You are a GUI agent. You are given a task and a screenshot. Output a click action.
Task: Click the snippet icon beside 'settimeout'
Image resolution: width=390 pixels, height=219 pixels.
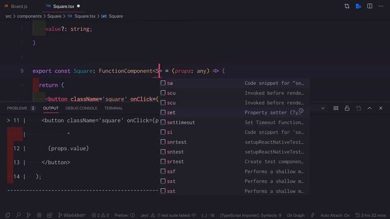pyautogui.click(x=163, y=122)
